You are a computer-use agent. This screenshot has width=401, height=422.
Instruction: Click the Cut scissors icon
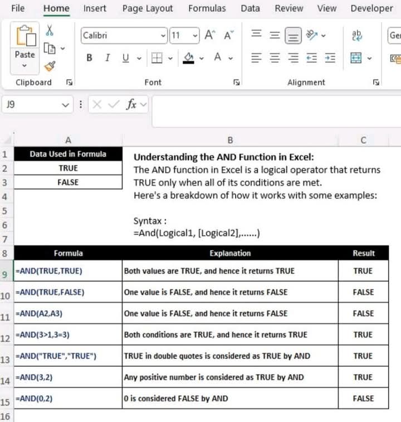[50, 31]
